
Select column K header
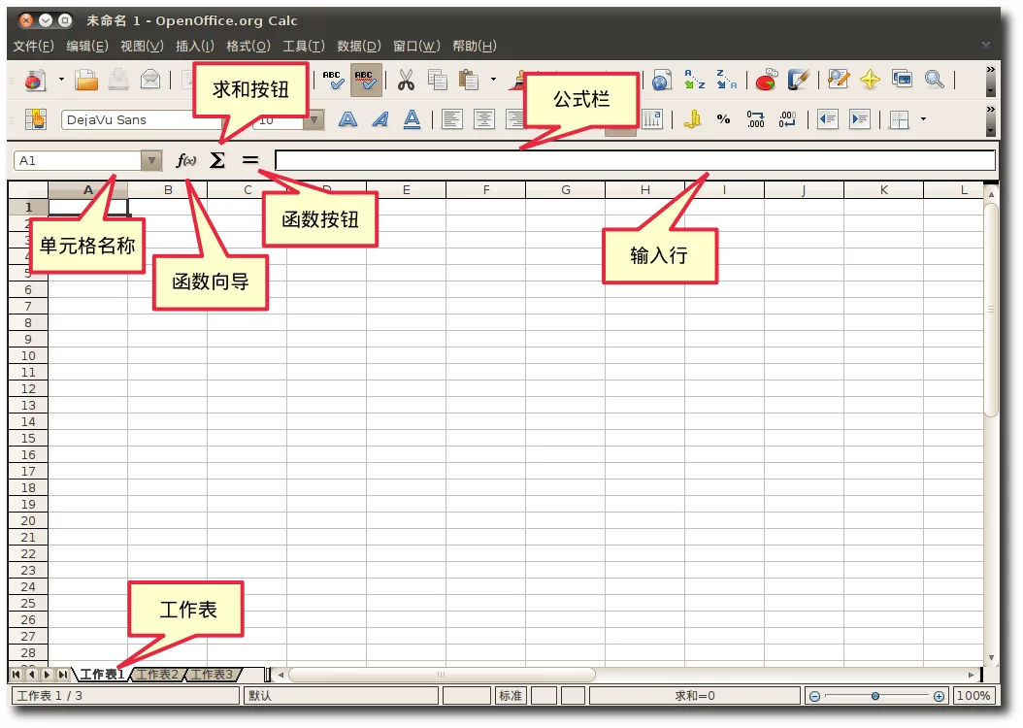[883, 190]
